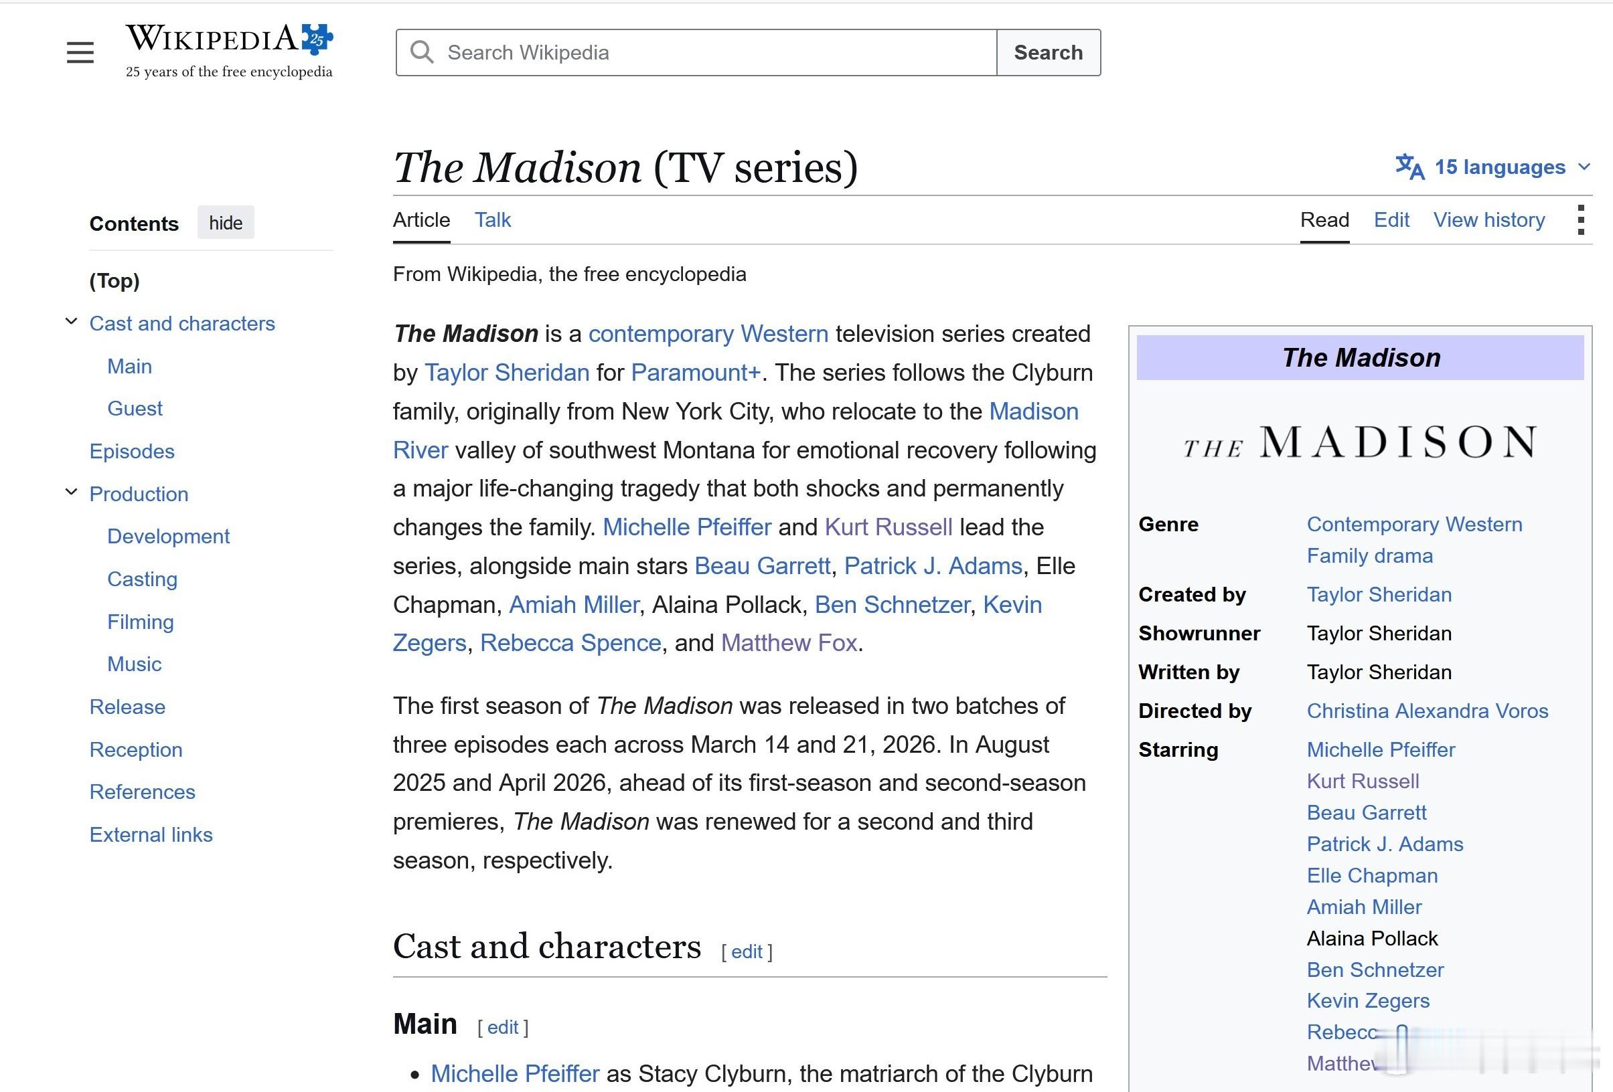Viewport: 1613px width, 1092px height.
Task: Go to the Wikipedia home logo
Action: [x=229, y=51]
